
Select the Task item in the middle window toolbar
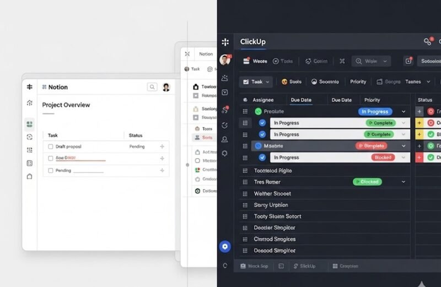pyautogui.click(x=192, y=69)
